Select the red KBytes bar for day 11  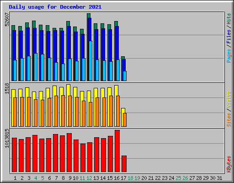(x=83, y=158)
